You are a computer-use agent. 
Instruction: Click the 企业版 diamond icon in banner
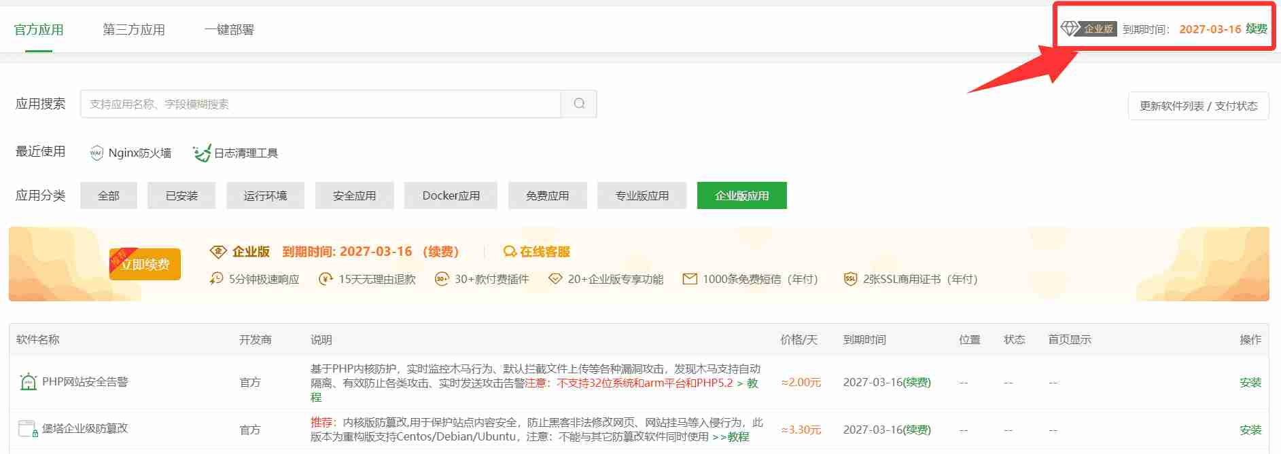(x=217, y=252)
